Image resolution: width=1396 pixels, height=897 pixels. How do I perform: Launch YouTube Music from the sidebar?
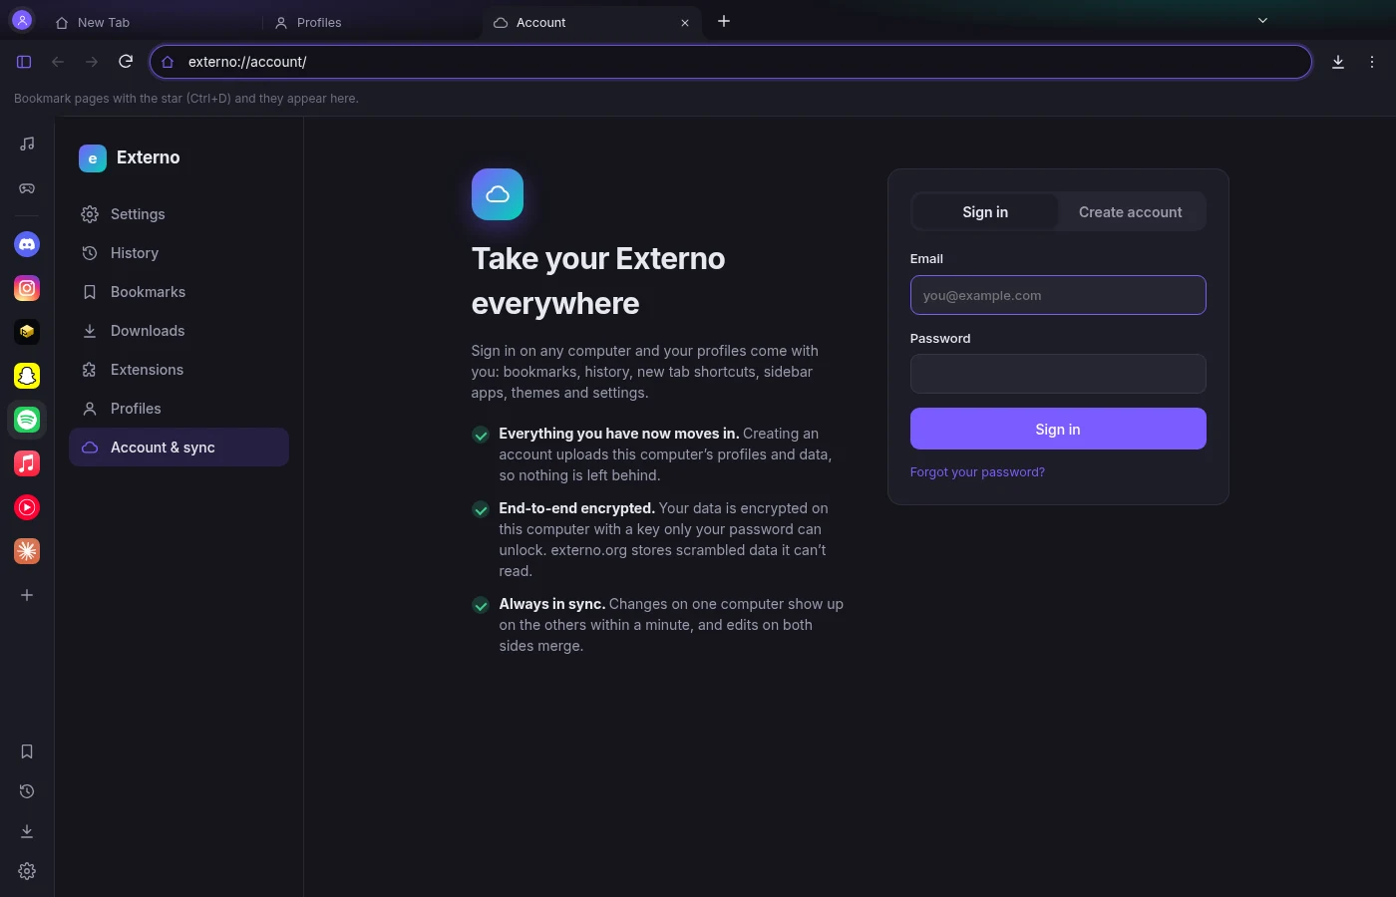(x=27, y=507)
